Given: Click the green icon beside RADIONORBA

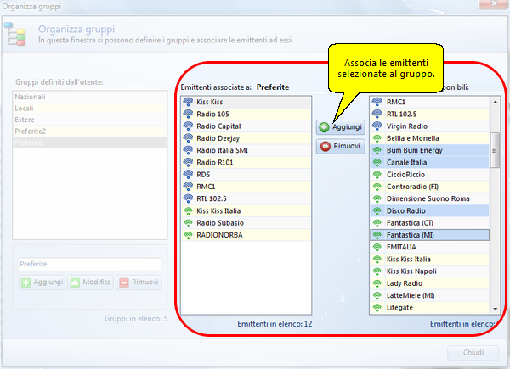Looking at the screenshot, I should 188,235.
